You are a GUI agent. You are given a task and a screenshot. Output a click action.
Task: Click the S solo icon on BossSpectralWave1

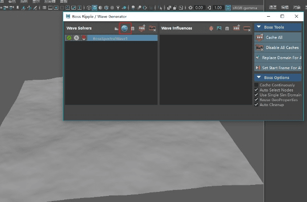76,38
